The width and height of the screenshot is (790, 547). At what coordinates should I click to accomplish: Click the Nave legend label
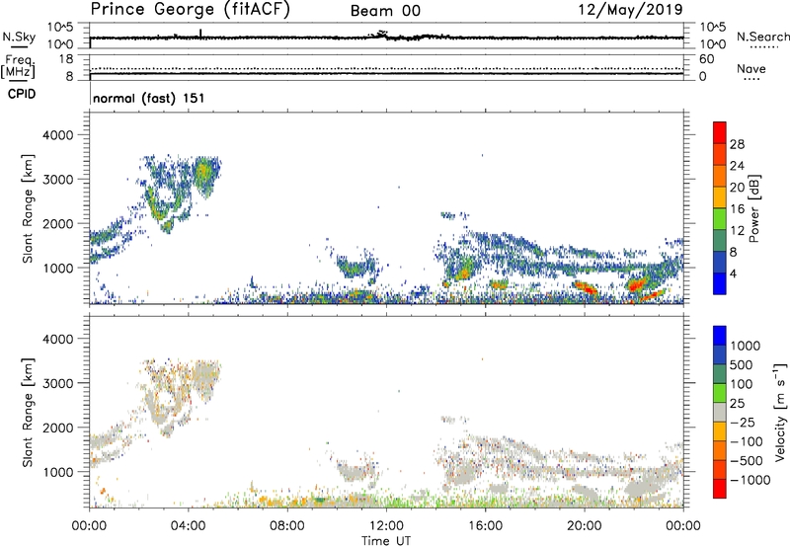751,68
